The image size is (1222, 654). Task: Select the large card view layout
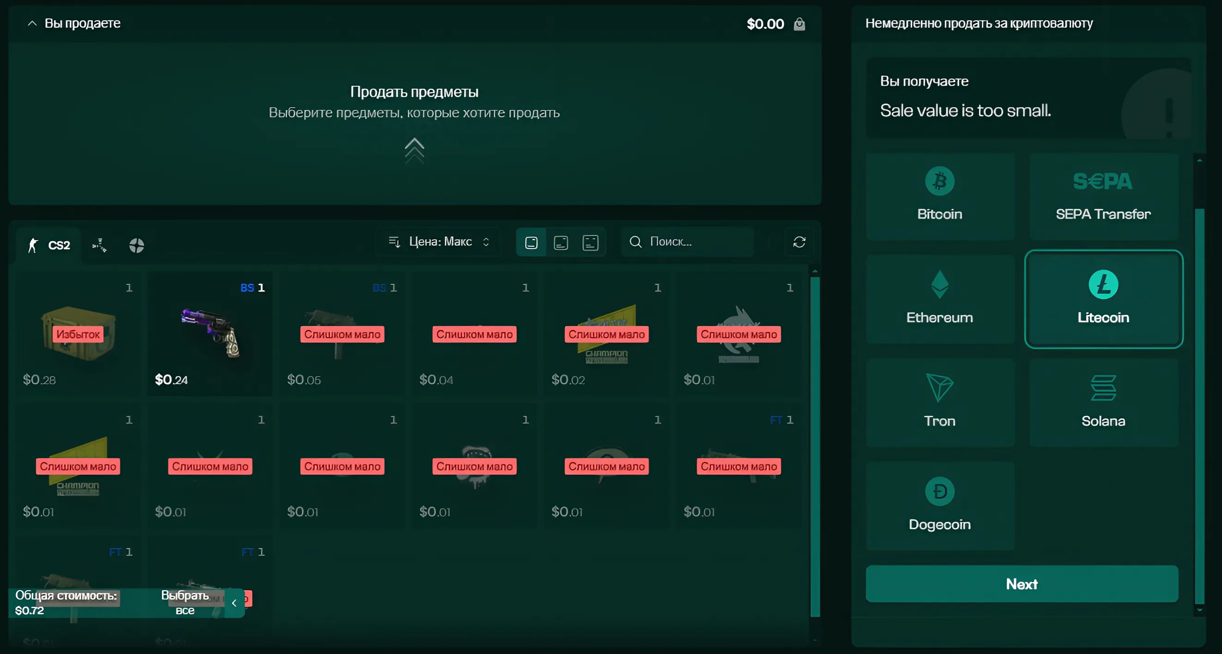click(x=532, y=242)
